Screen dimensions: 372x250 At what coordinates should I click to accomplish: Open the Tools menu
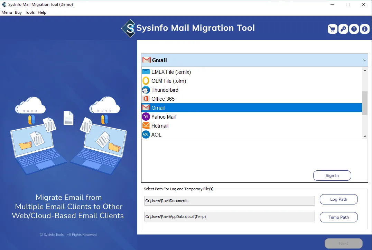coord(30,12)
